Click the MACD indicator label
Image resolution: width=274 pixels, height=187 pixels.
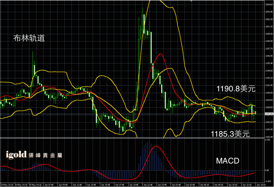[228, 161]
